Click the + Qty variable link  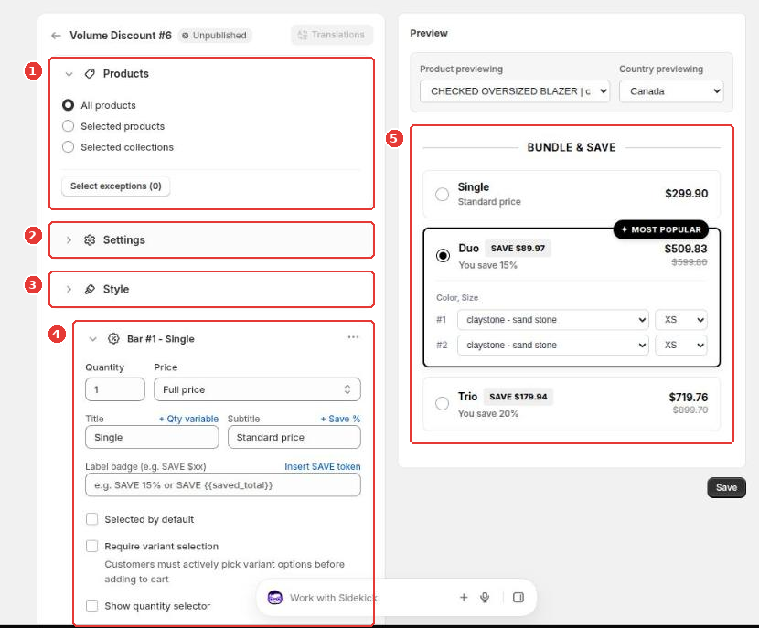pyautogui.click(x=188, y=419)
